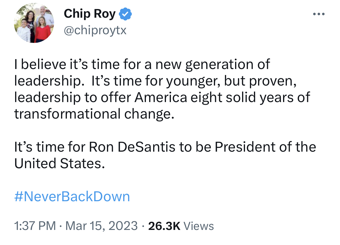Open the @chiproytx handle profile
This screenshot has height=245, width=340.
point(95,30)
